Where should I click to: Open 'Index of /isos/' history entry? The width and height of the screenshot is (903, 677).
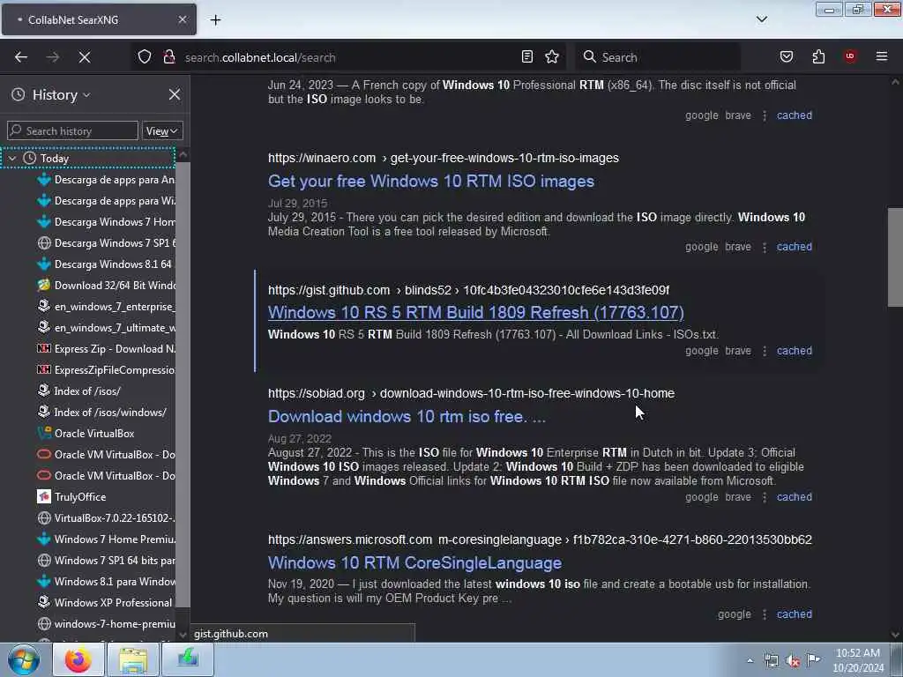pyautogui.click(x=106, y=391)
